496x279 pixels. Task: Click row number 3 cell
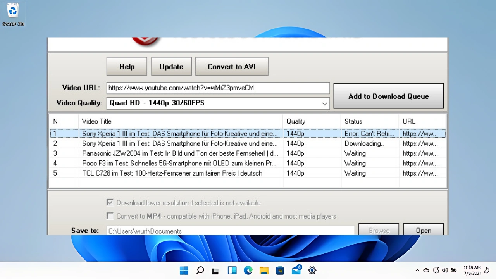[x=64, y=153]
